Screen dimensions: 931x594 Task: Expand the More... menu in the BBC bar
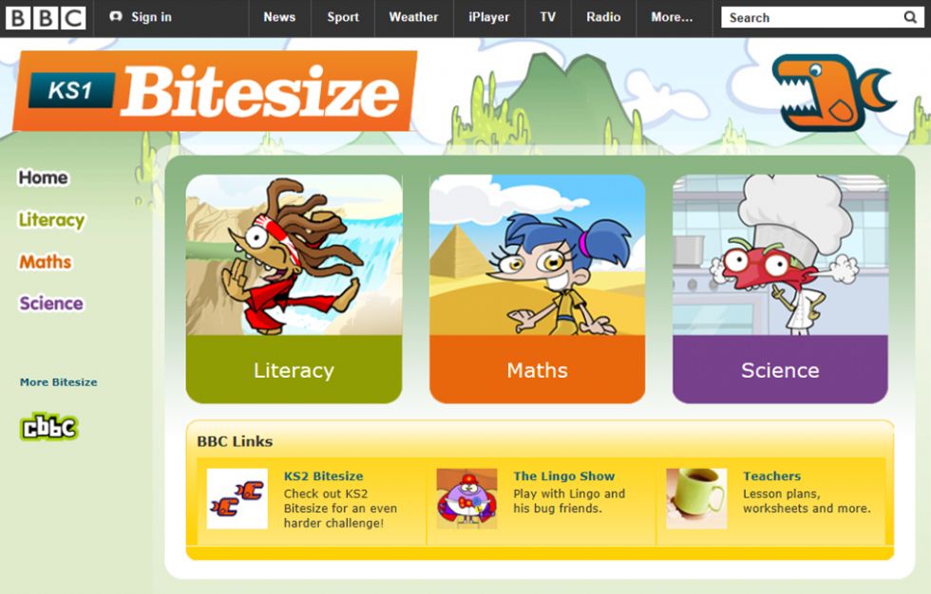pyautogui.click(x=672, y=17)
